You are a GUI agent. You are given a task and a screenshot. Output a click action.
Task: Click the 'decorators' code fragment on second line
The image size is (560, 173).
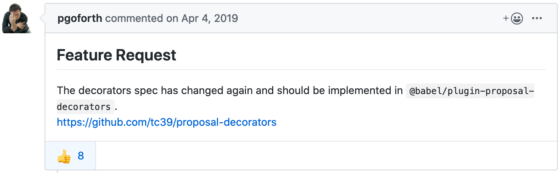click(85, 107)
